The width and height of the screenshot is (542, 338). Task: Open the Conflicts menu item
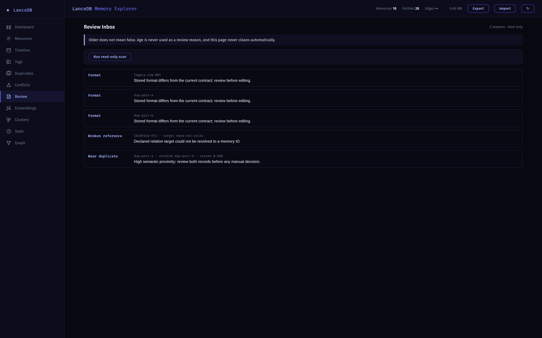click(32, 85)
